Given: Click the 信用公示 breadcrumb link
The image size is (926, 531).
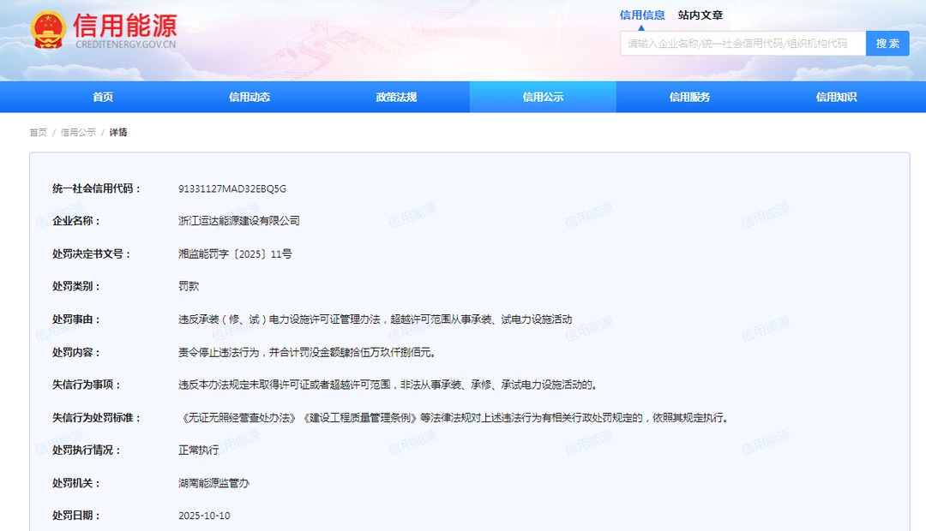Looking at the screenshot, I should point(78,133).
